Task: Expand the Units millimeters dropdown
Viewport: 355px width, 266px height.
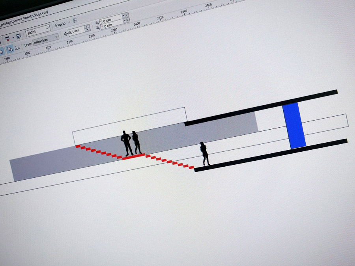Action: [56, 37]
